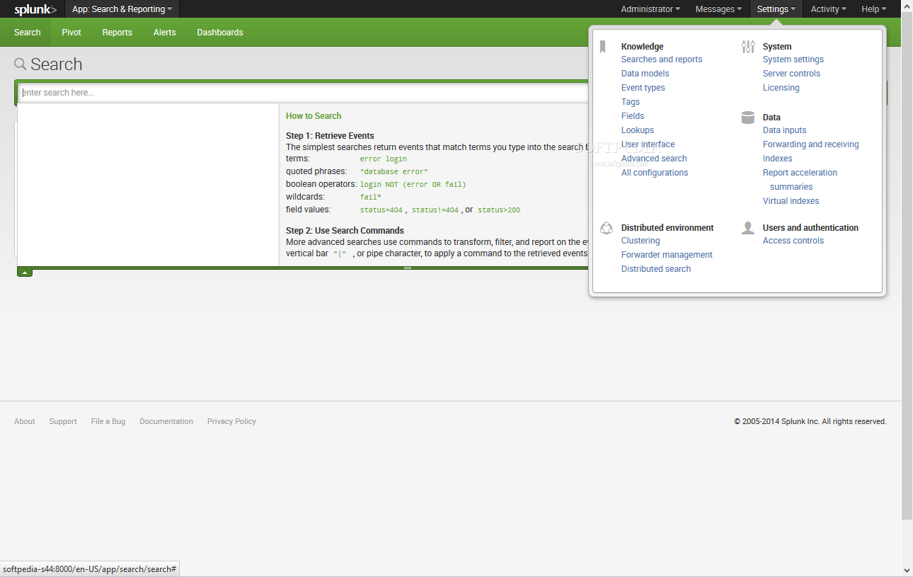
Task: Open Distributed search link
Action: click(x=656, y=269)
